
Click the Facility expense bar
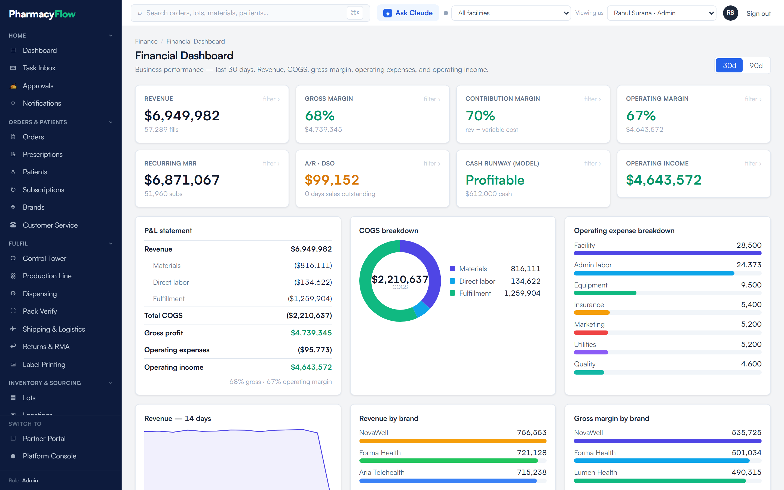pyautogui.click(x=667, y=253)
